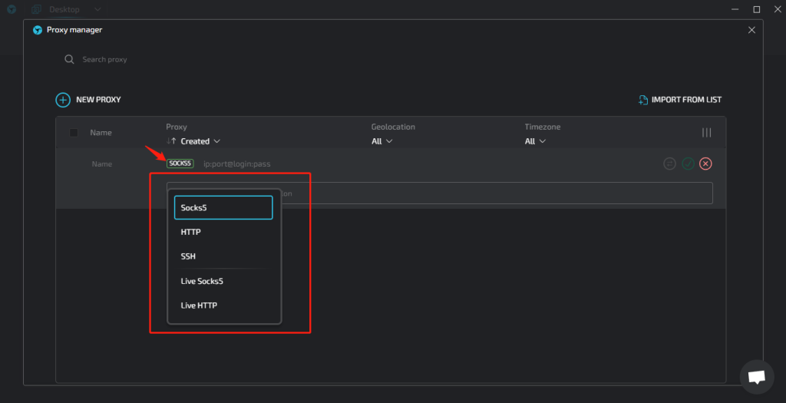Click the IMPORT FROM LIST button
The width and height of the screenshot is (786, 403).
coord(686,100)
